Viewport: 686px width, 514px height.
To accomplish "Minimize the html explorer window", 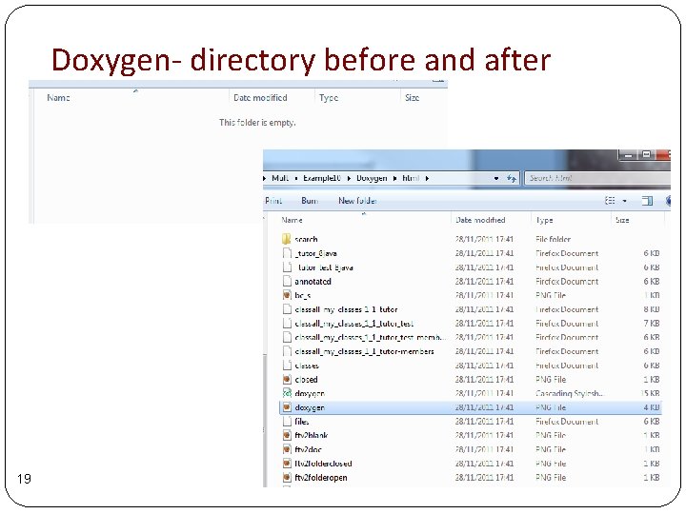I will [629, 155].
